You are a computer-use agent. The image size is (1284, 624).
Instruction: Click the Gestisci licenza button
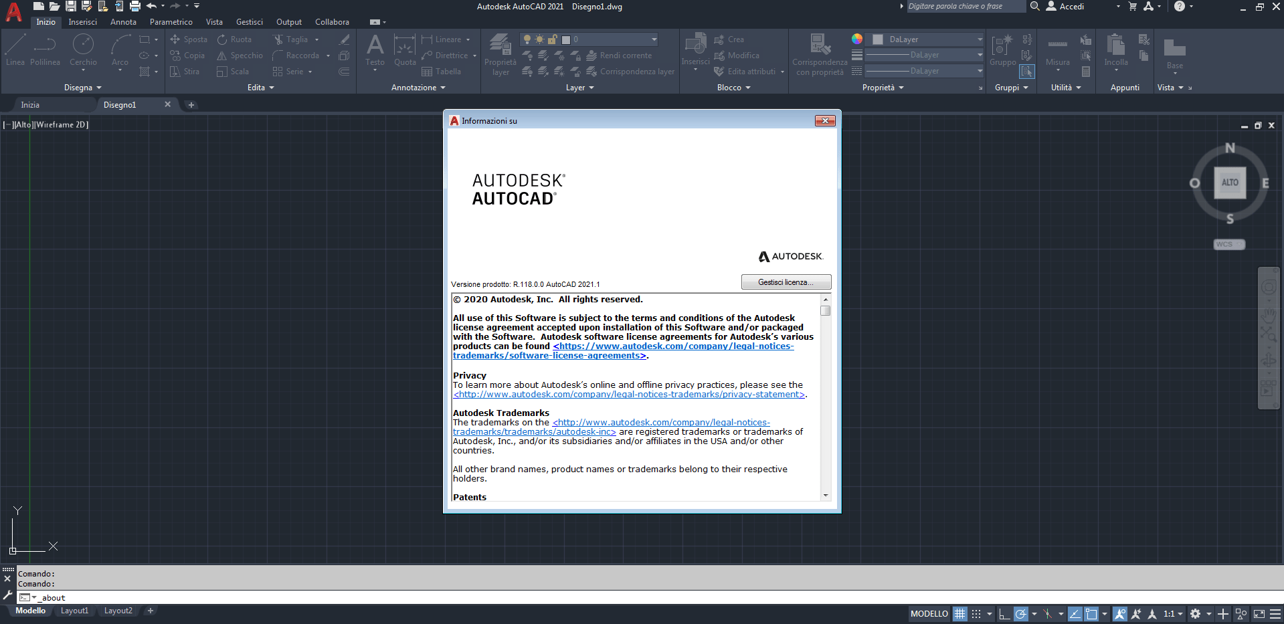(786, 282)
